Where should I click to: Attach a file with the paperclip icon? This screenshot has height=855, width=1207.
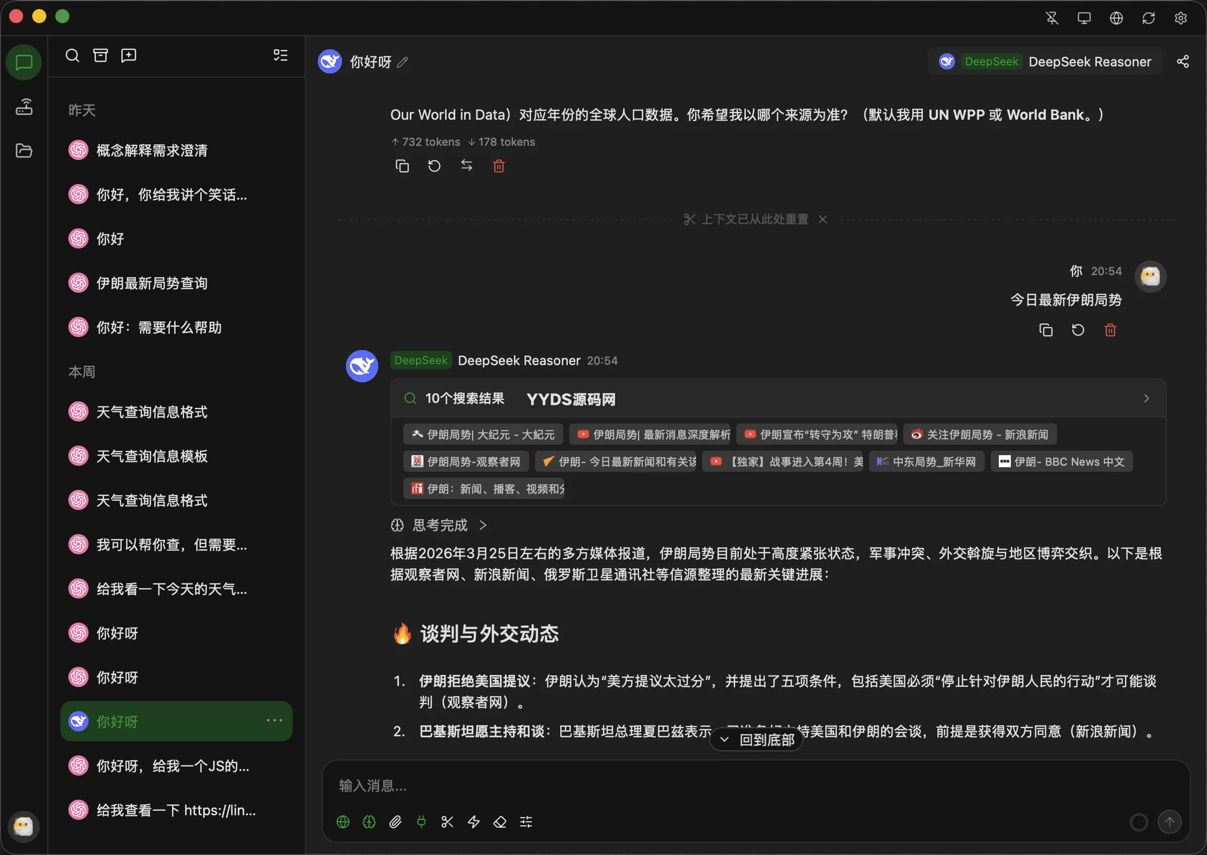395,821
